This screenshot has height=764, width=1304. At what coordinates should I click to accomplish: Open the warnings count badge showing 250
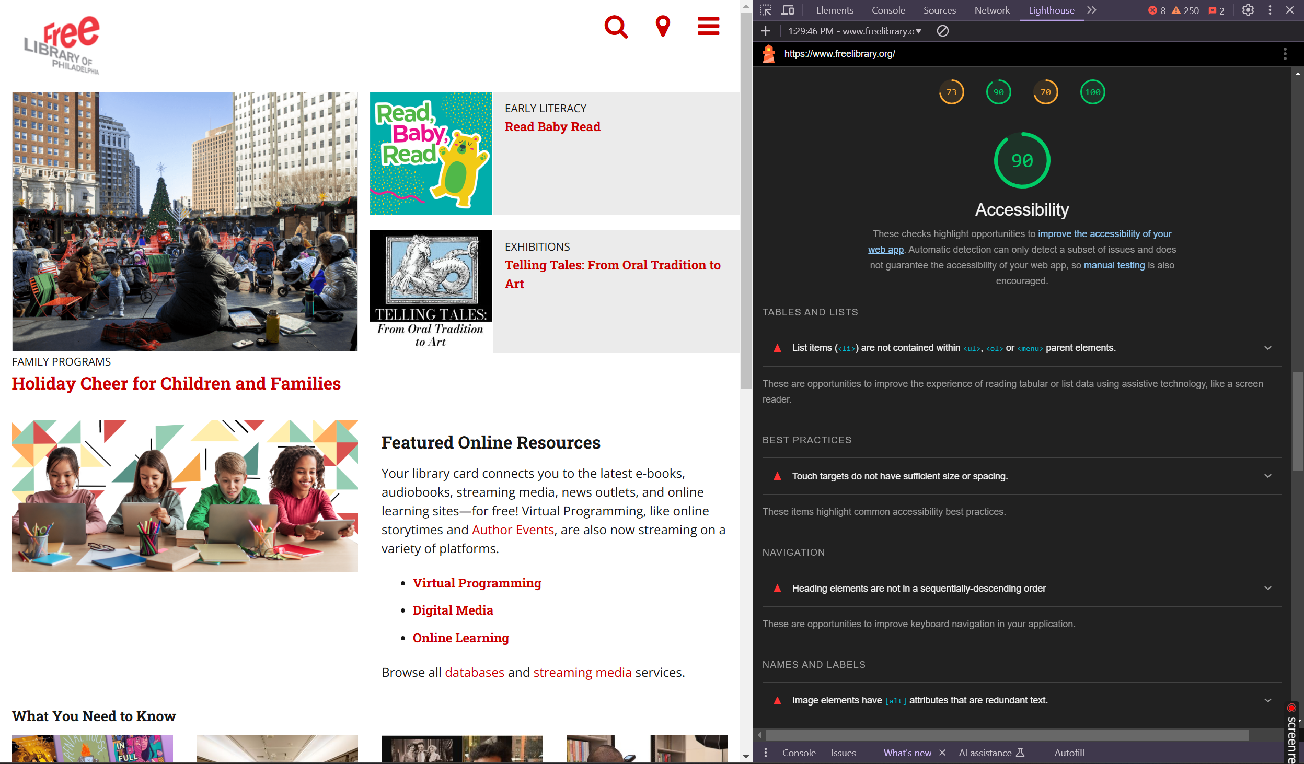1185,10
